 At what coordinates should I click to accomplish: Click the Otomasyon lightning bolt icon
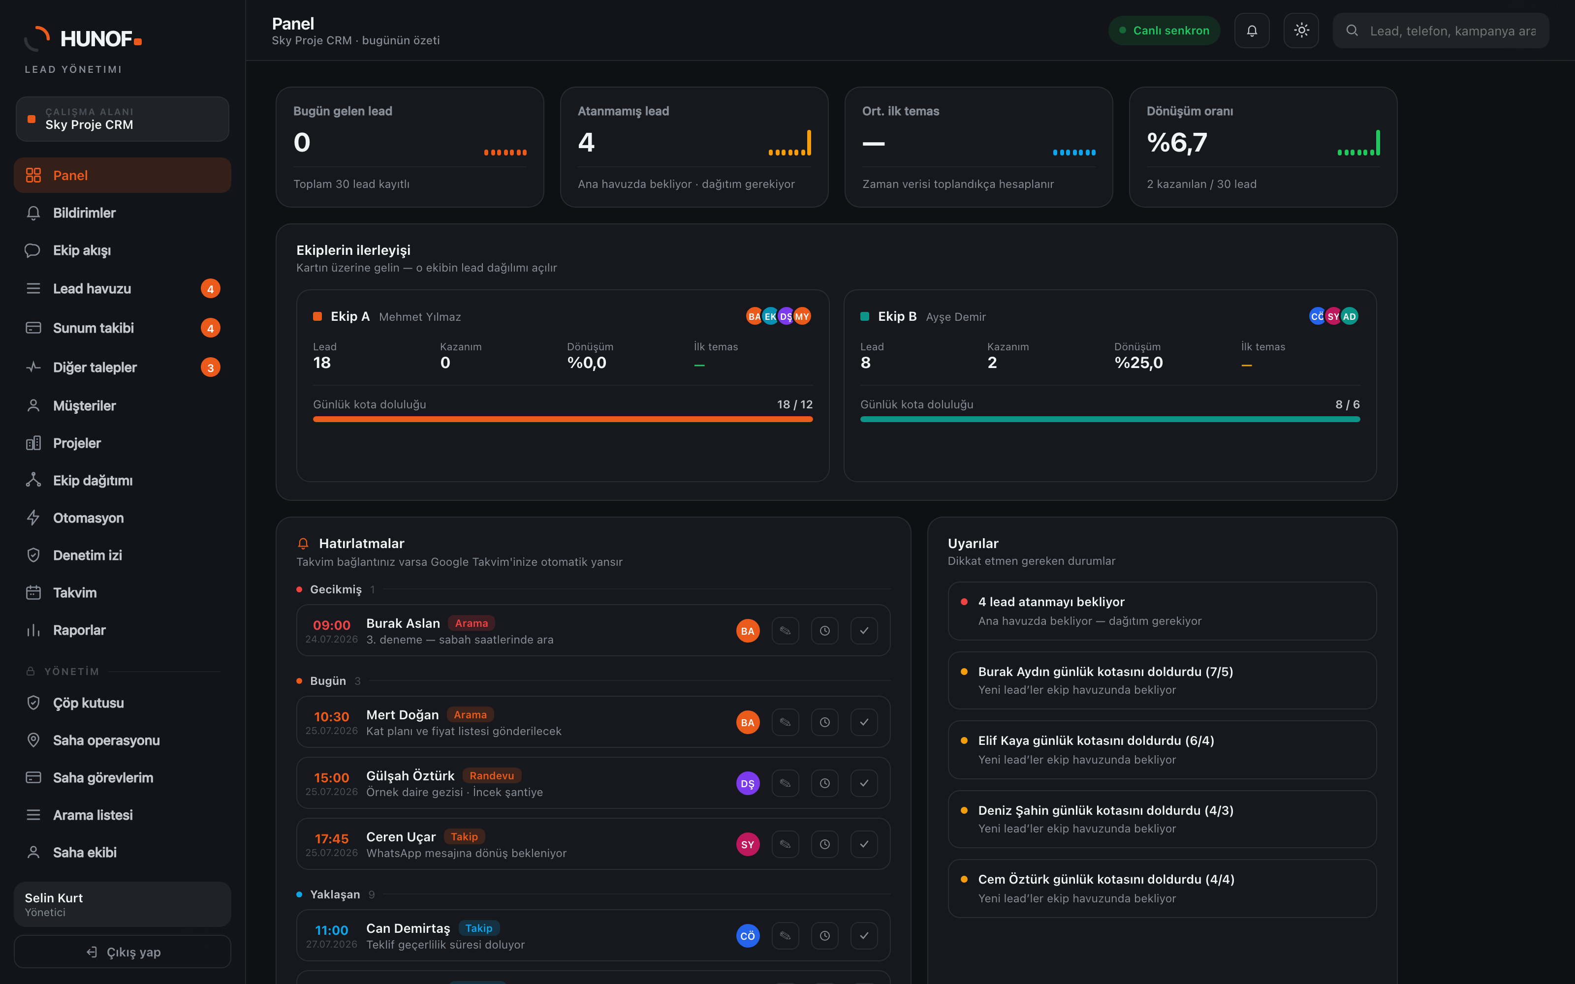33,518
